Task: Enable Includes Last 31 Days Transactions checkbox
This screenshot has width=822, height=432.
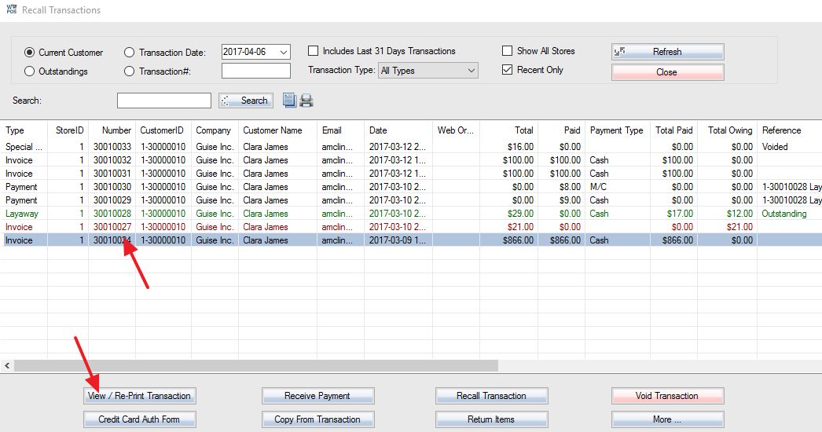Action: pyautogui.click(x=313, y=51)
